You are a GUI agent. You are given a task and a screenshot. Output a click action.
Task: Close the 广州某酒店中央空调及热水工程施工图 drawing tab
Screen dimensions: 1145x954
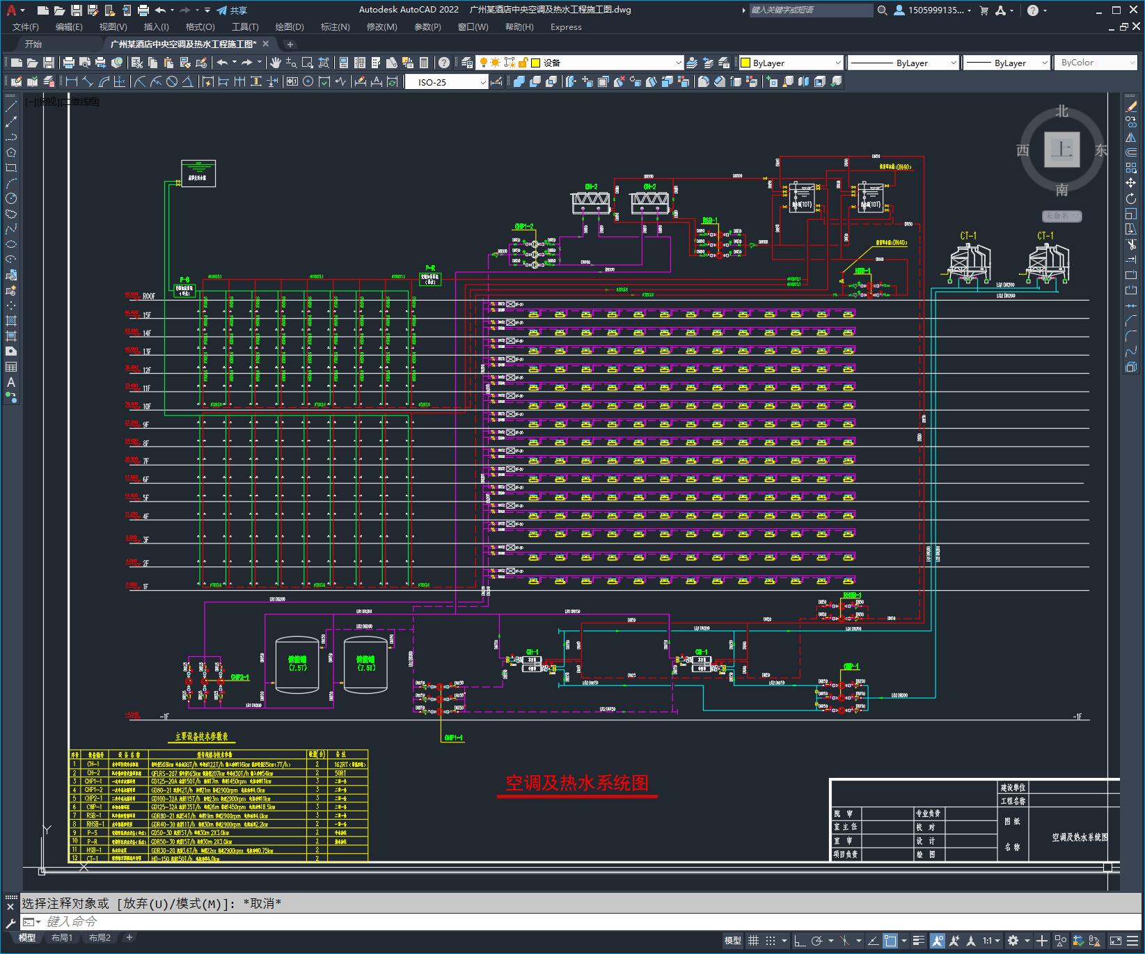tap(265, 44)
